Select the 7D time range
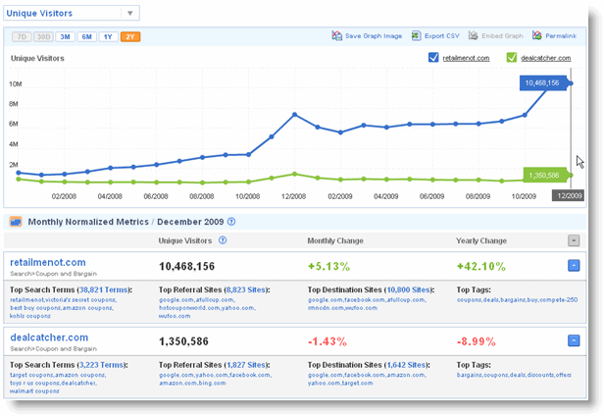Image resolution: width=604 pixels, height=416 pixels. click(22, 37)
